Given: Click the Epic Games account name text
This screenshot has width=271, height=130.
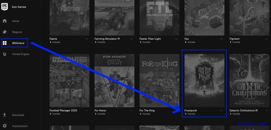Looking at the screenshot, I should (19, 7).
